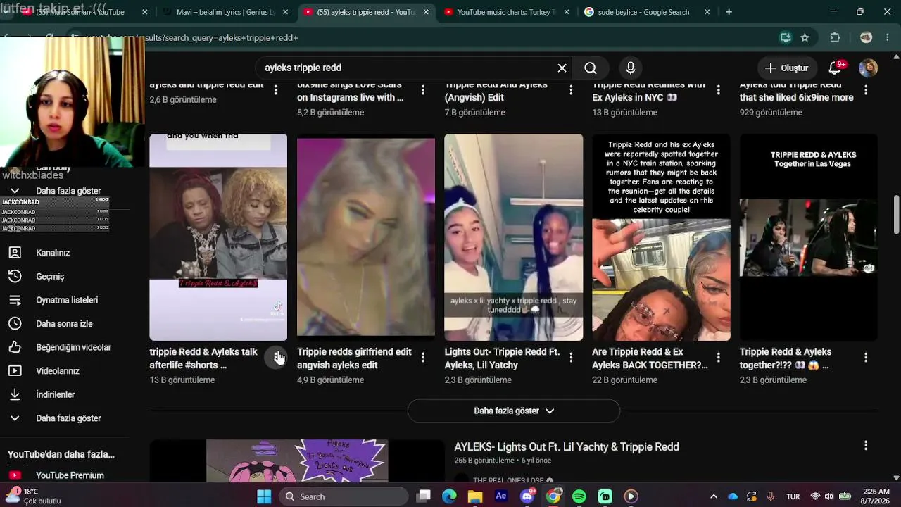Viewport: 901px width, 507px height.
Task: Click the install app icon in address bar
Action: pyautogui.click(x=786, y=37)
